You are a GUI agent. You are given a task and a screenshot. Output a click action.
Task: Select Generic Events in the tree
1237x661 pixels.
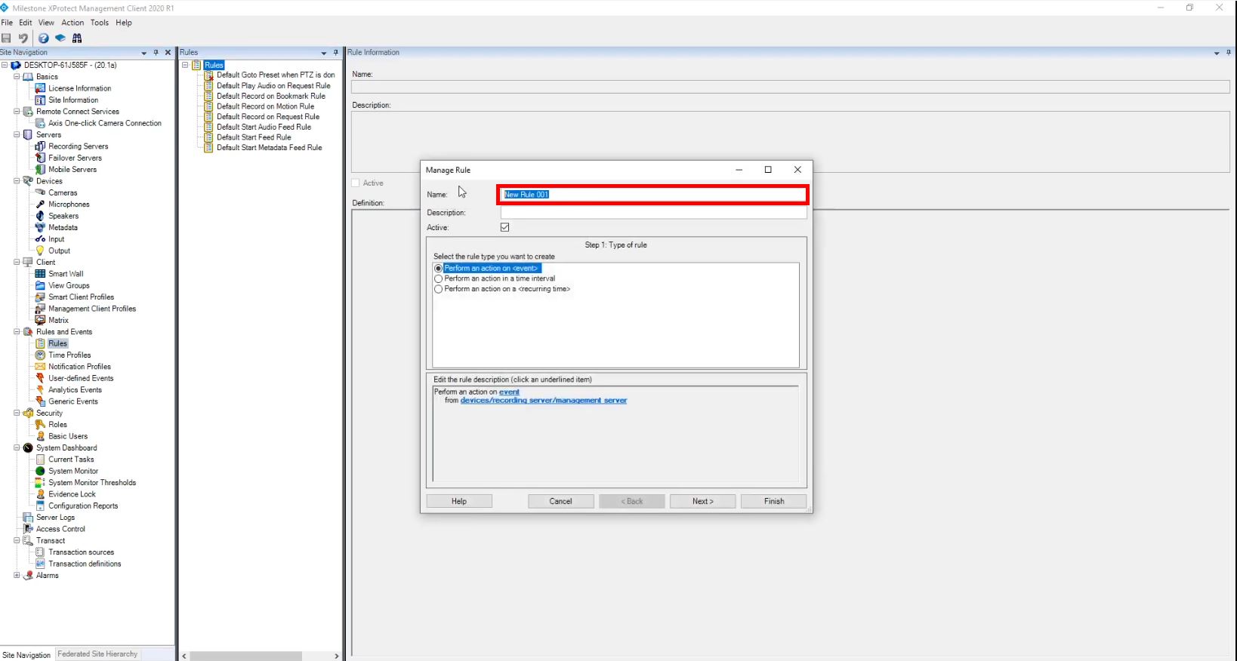(73, 401)
